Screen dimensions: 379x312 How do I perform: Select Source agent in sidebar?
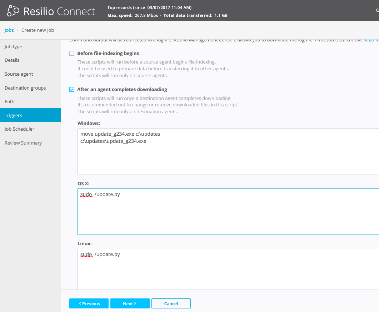[x=19, y=74]
